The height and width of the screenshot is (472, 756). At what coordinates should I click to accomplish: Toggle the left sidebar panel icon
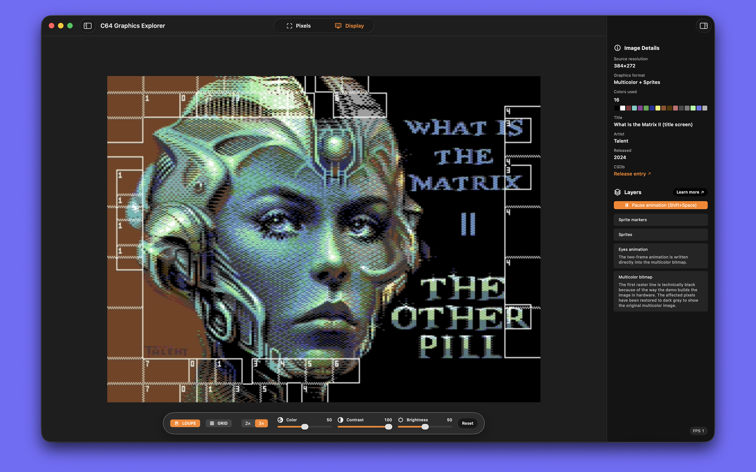click(88, 26)
